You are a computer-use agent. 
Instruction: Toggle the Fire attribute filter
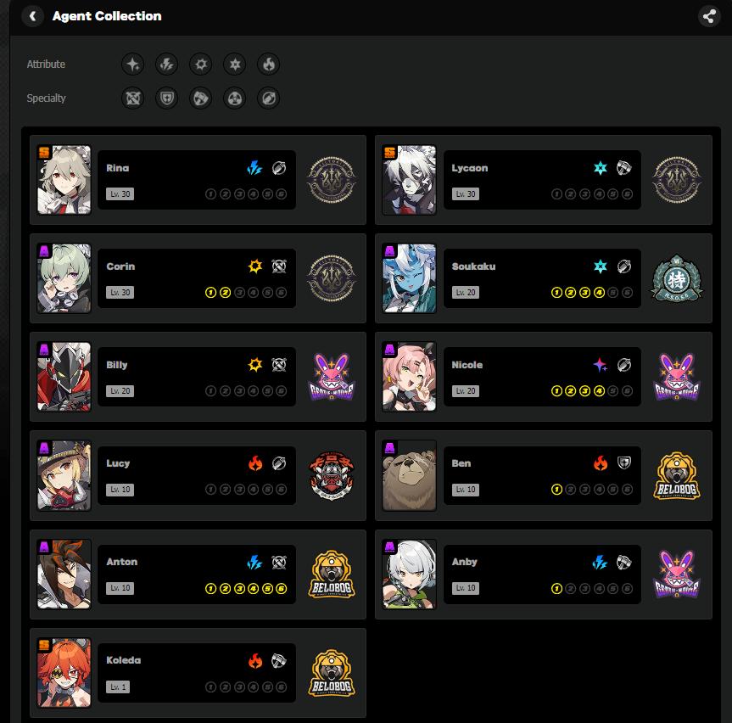[268, 64]
